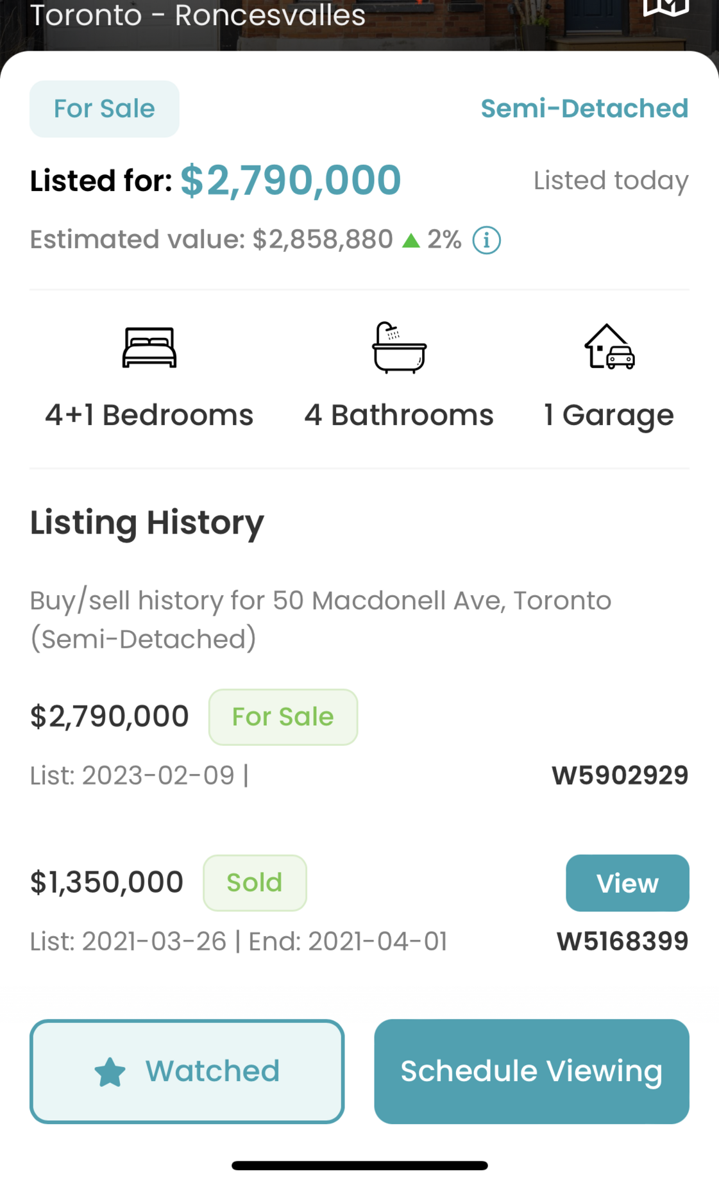The height and width of the screenshot is (1185, 719).
Task: Tap the bathtub icon above Bathrooms
Action: coord(399,348)
